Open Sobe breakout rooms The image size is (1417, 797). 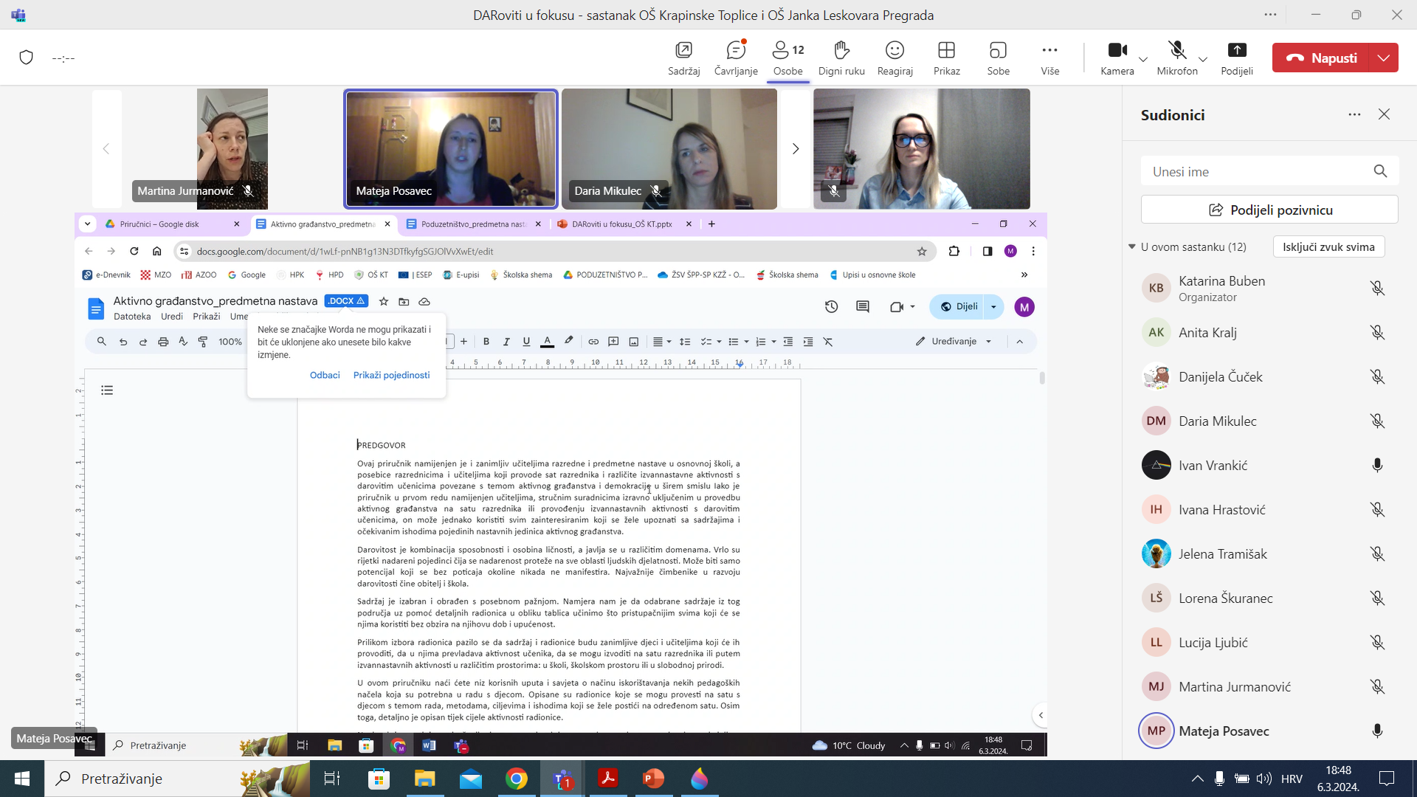pos(998,58)
